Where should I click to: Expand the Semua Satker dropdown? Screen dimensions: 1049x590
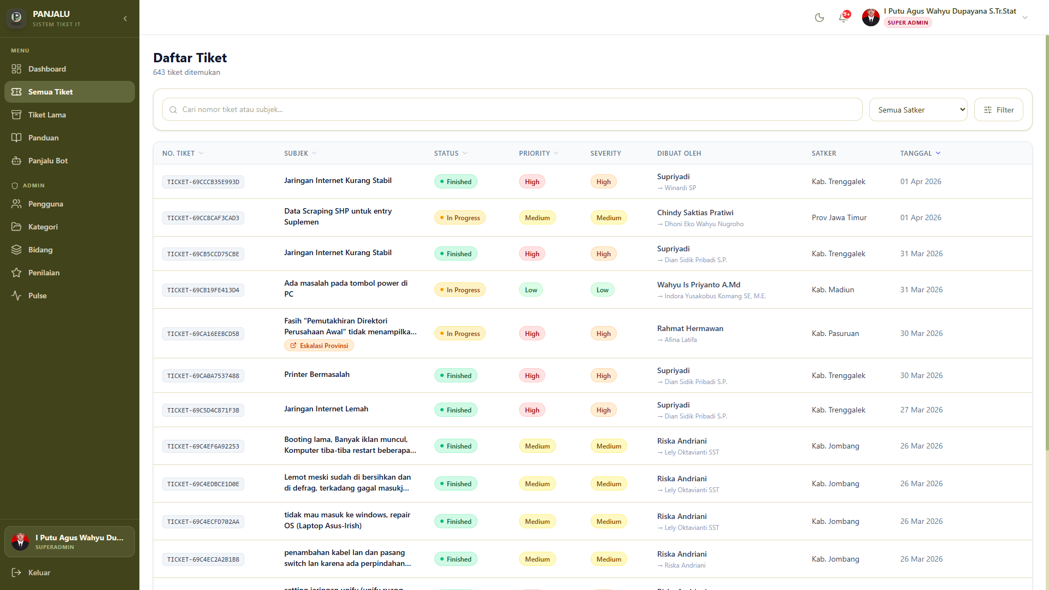[918, 110]
